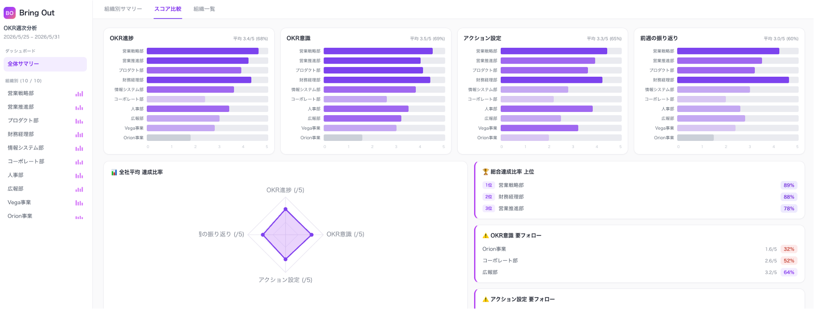
Task: Open 人事部 in sidebar list
Action: coord(45,175)
